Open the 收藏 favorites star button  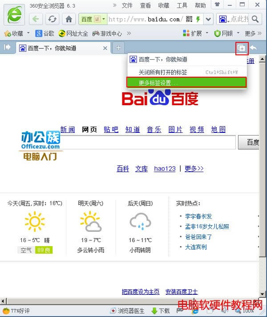pos(14,33)
